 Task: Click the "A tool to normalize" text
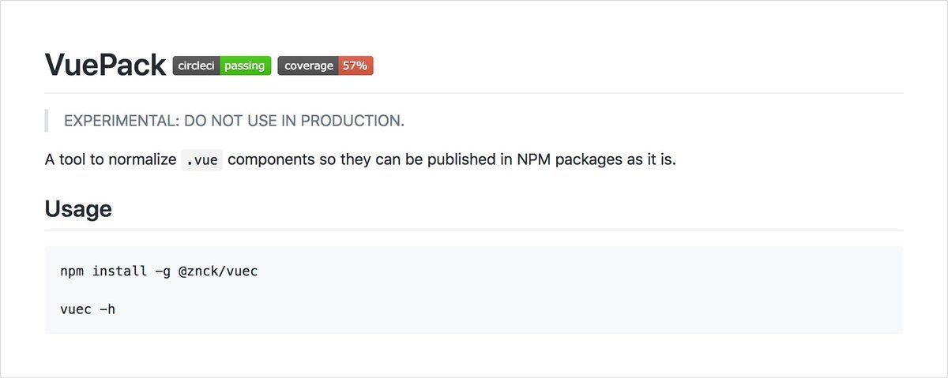[x=111, y=159]
